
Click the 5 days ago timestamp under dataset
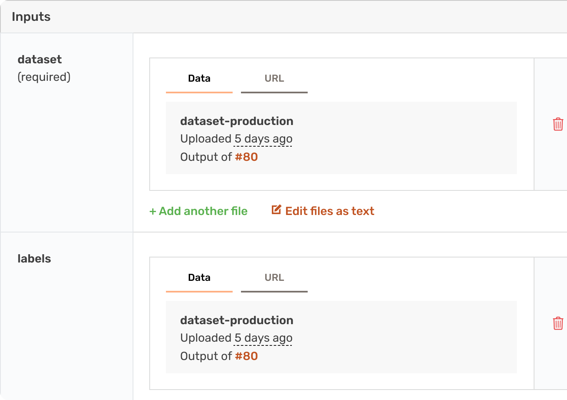pyautogui.click(x=263, y=139)
